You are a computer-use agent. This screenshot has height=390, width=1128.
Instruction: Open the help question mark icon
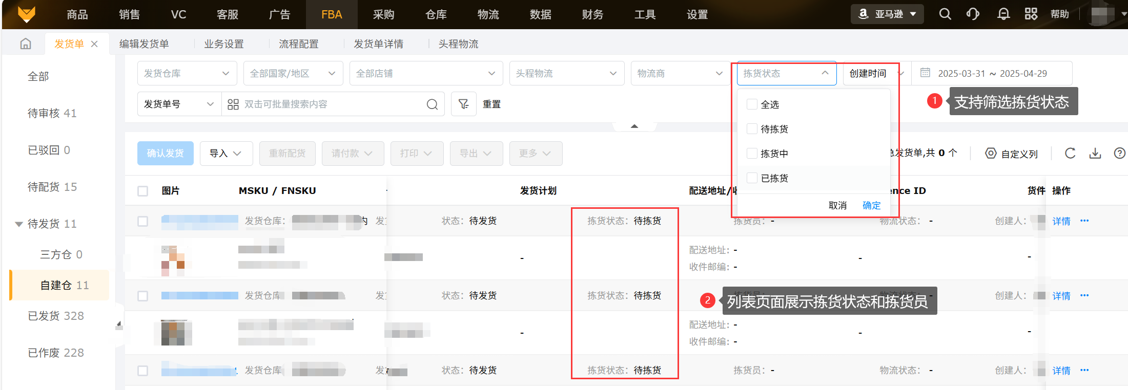coord(1120,154)
